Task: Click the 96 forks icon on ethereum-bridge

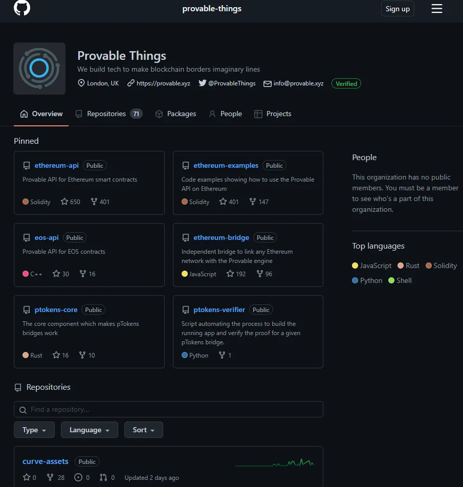Action: pyautogui.click(x=260, y=274)
